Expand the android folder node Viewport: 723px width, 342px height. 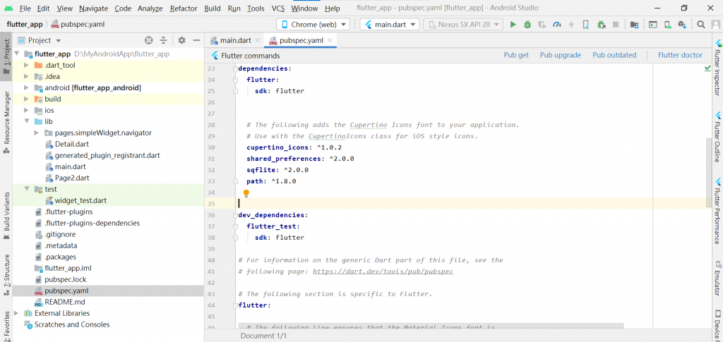tap(26, 88)
